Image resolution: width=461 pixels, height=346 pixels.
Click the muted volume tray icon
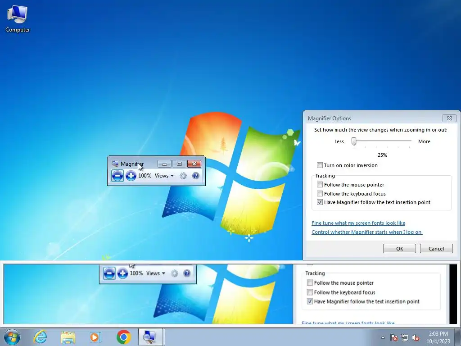coord(416,337)
